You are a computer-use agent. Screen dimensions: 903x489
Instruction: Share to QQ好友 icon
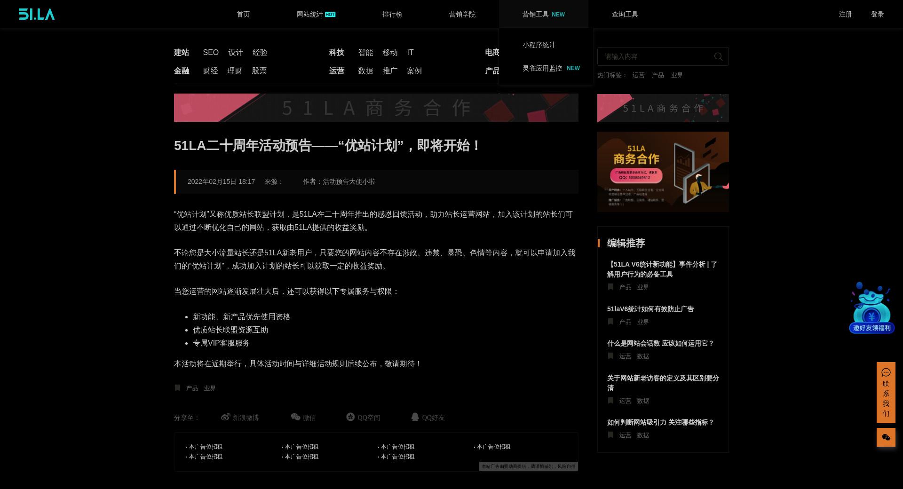pyautogui.click(x=415, y=417)
